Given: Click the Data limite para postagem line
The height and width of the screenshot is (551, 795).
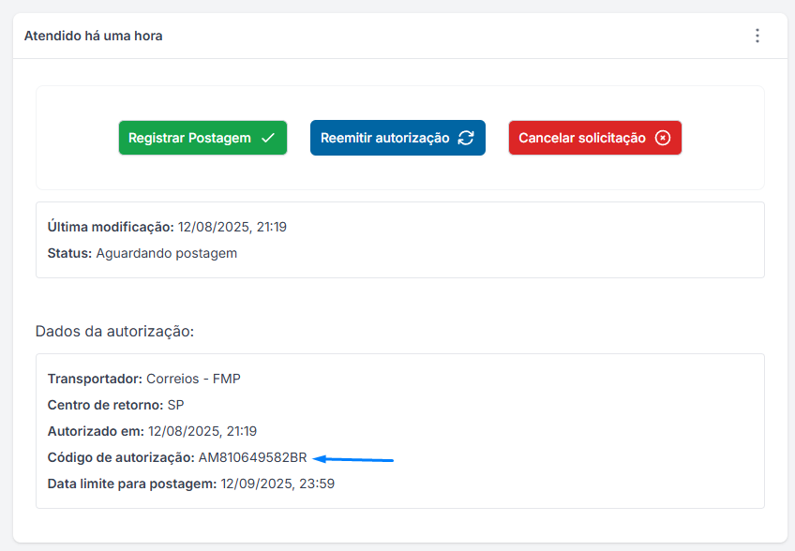Looking at the screenshot, I should 190,484.
